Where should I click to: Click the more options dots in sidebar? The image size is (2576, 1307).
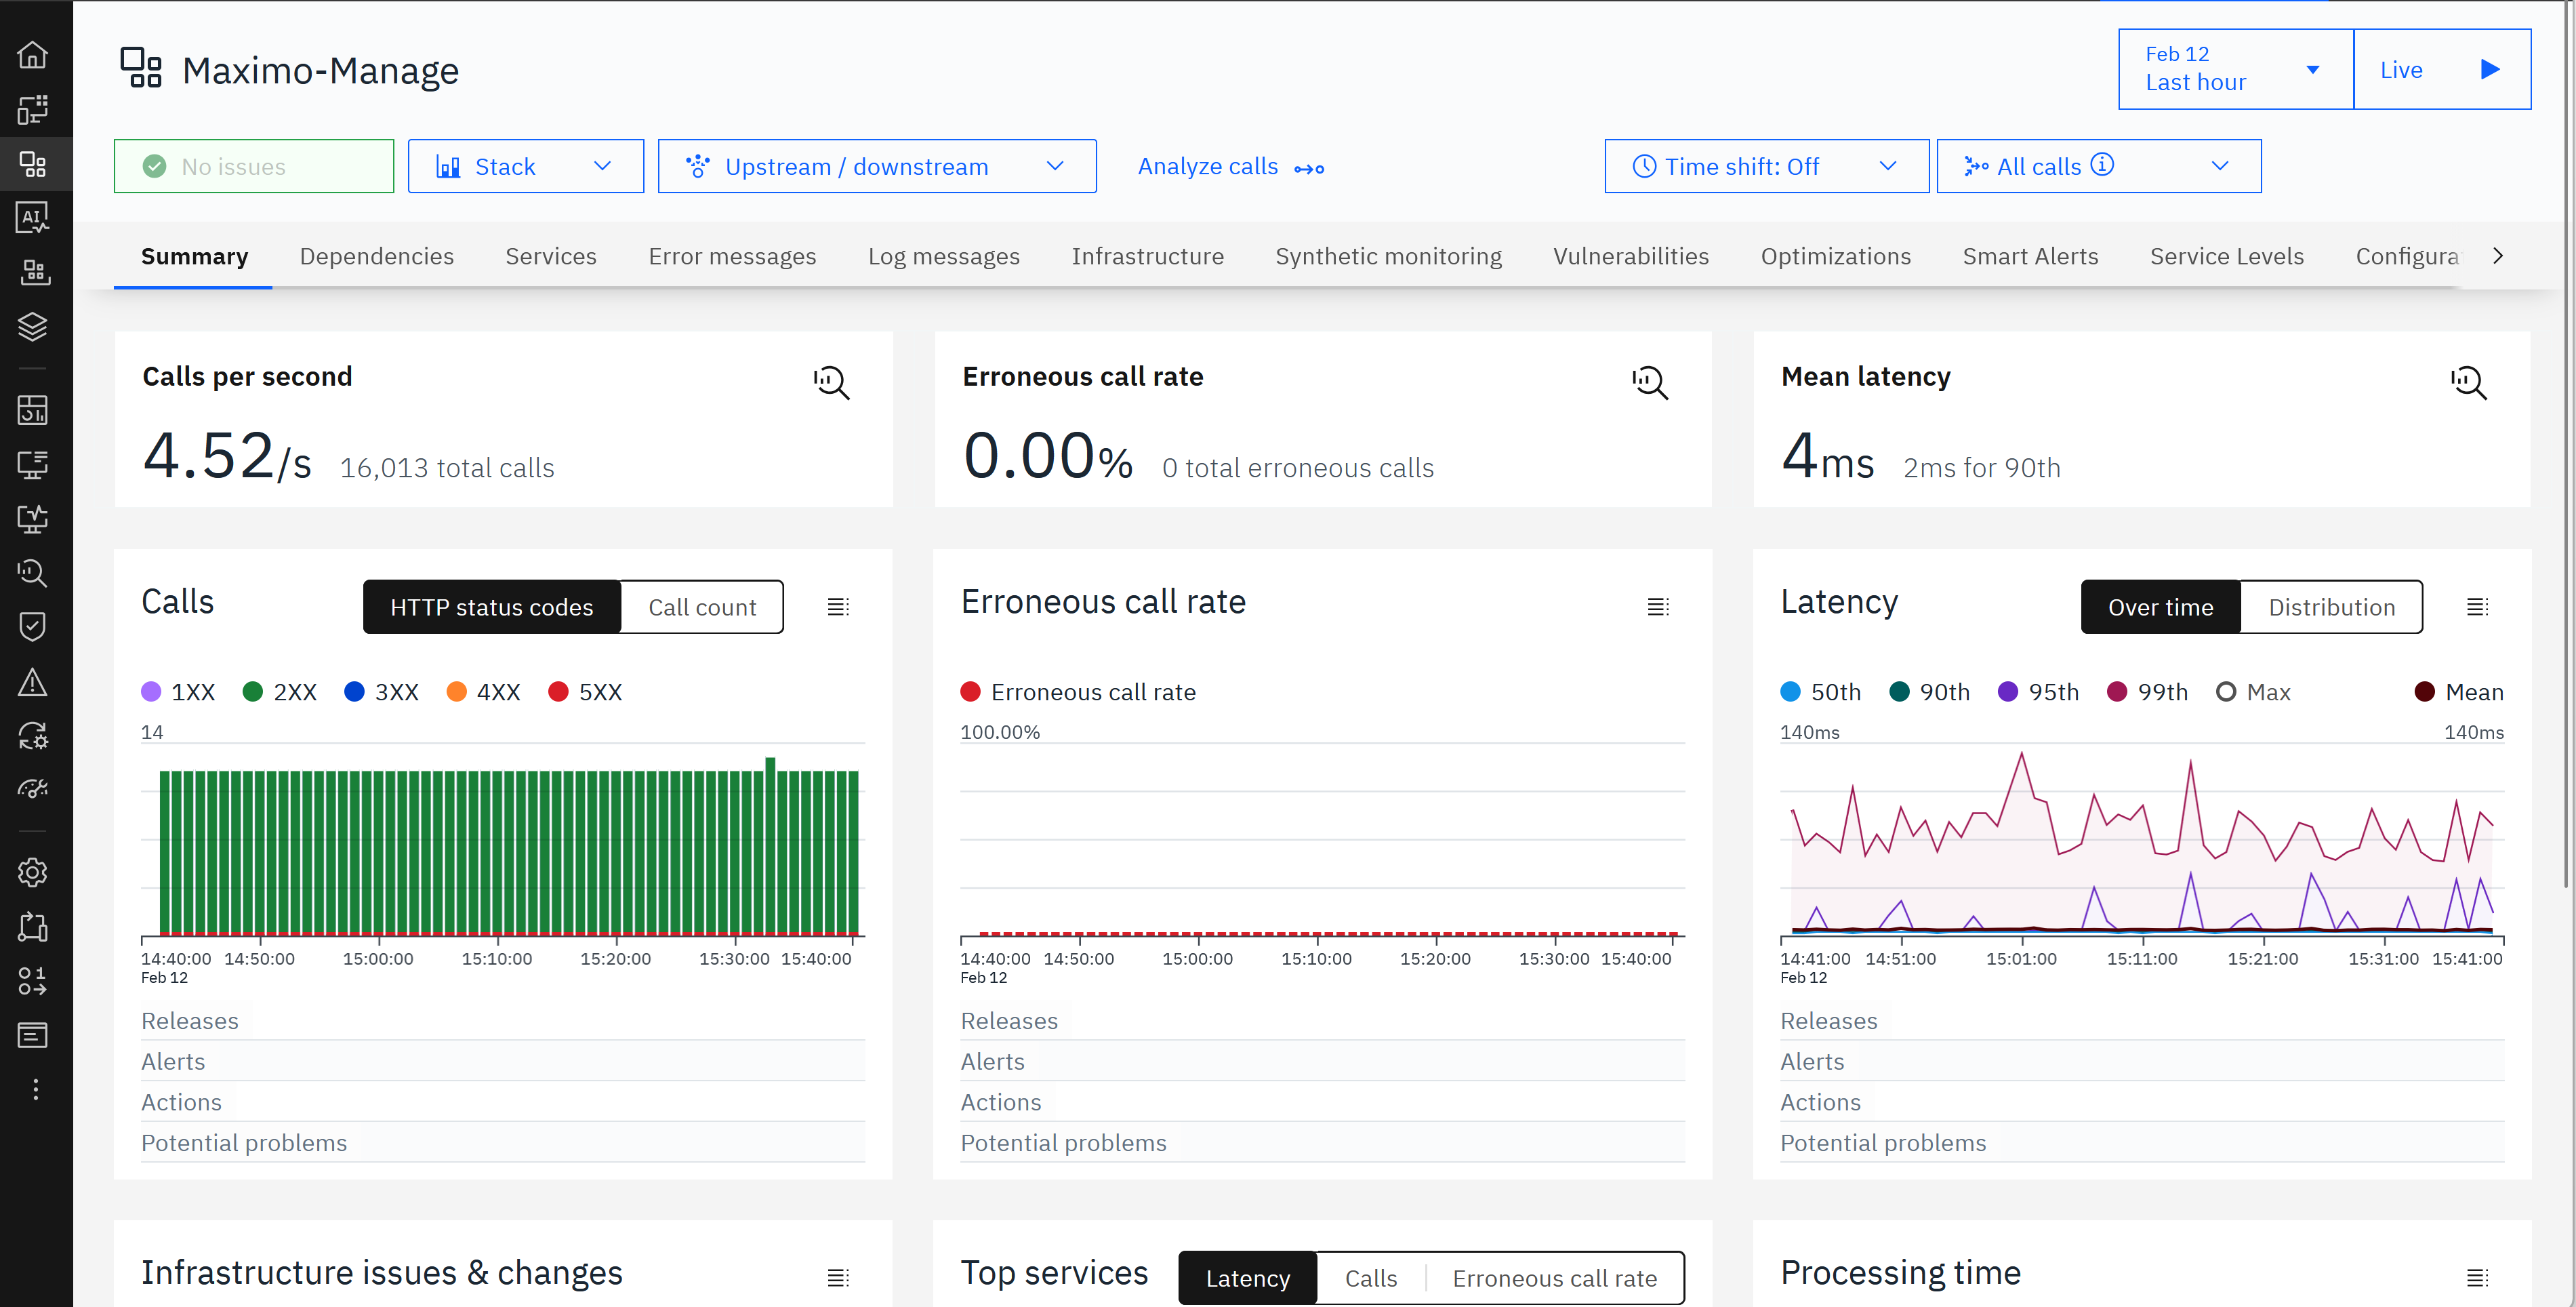(36, 1090)
